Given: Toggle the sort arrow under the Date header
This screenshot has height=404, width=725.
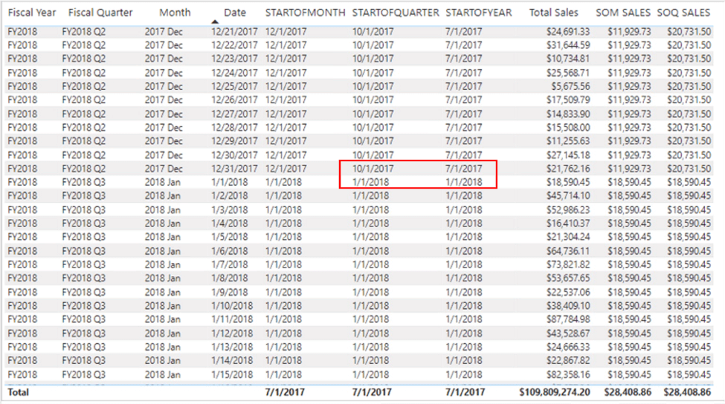Looking at the screenshot, I should pyautogui.click(x=215, y=22).
